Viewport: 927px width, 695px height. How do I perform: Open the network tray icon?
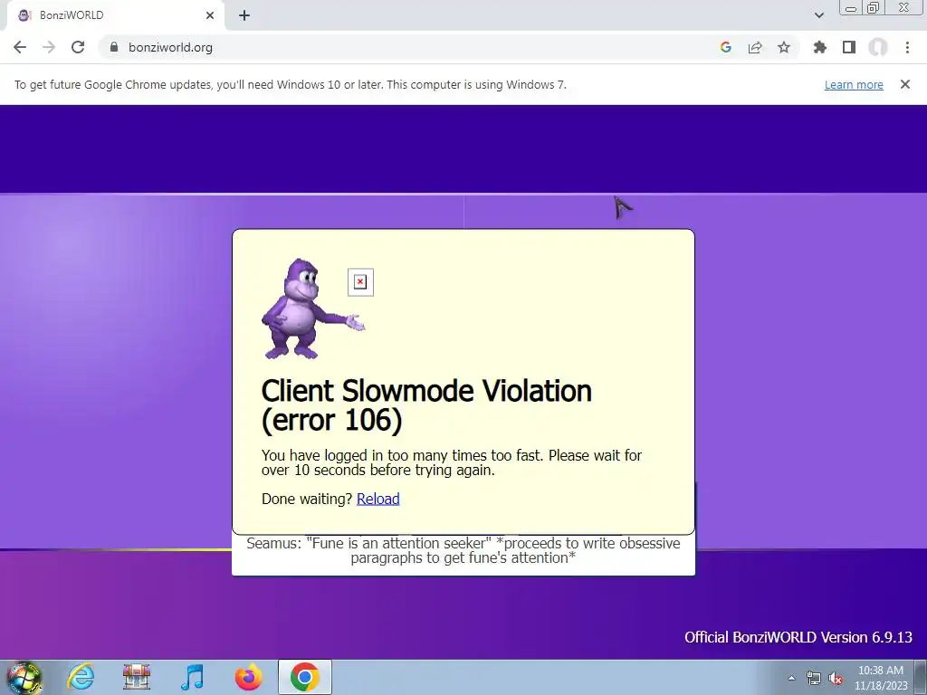tap(814, 678)
